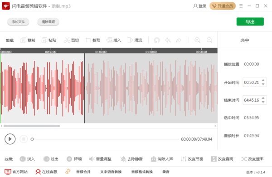Undo the last edit with the left arrow
The width and height of the screenshot is (272, 177).
pos(168,40)
